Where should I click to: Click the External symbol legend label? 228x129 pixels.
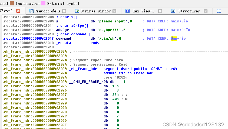tap(63, 4)
